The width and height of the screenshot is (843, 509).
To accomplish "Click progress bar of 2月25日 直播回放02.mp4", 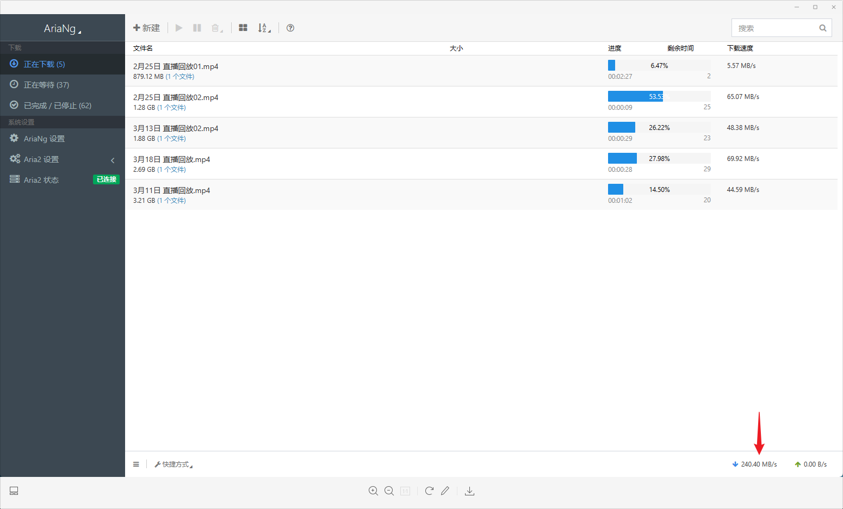I will pos(659,96).
